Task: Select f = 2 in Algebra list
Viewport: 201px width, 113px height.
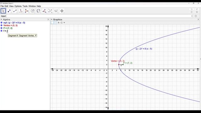Action: [6, 31]
